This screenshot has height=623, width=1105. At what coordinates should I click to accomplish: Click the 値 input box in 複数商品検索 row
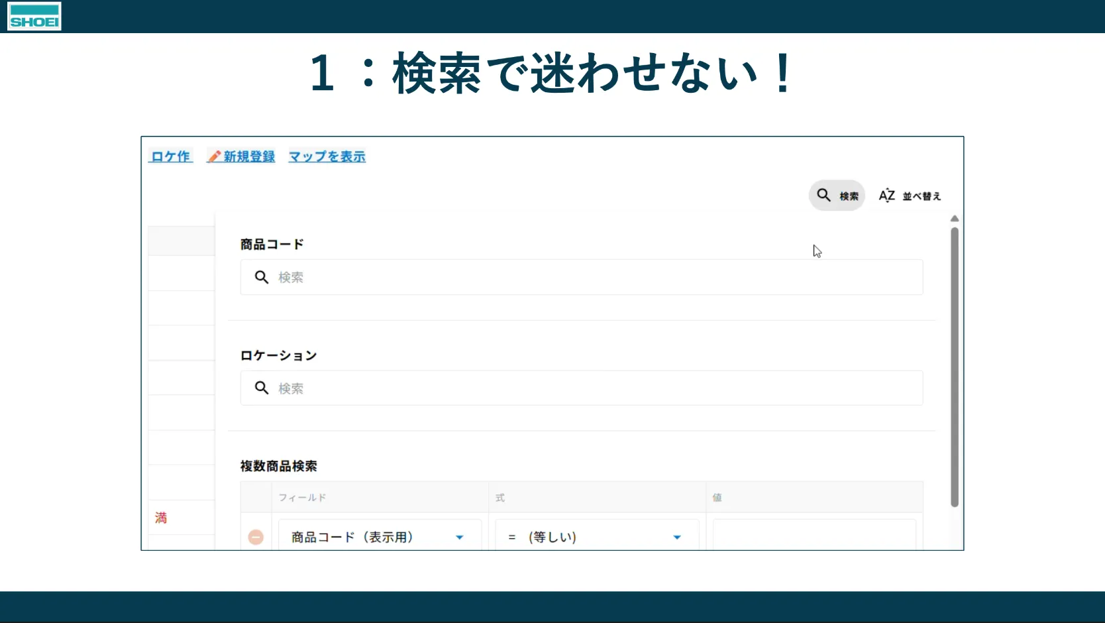point(814,536)
